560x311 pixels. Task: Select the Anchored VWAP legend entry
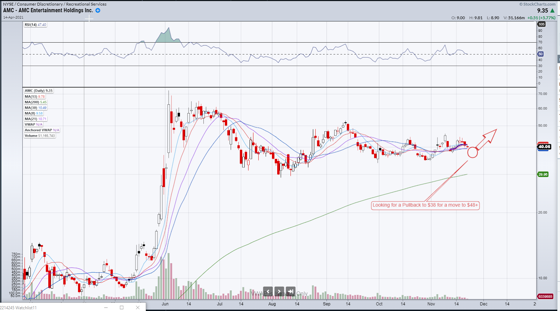[x=42, y=130]
